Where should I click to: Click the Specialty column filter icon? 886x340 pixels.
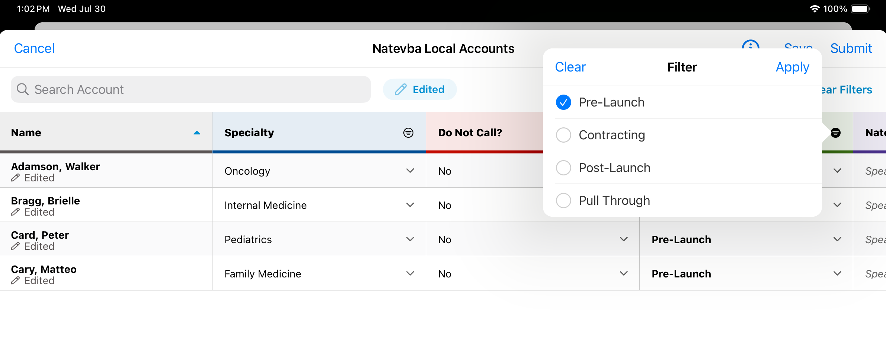[408, 133]
